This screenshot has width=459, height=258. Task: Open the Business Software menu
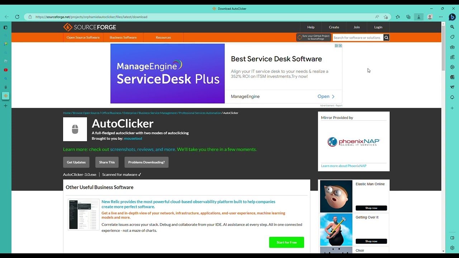[x=123, y=38]
